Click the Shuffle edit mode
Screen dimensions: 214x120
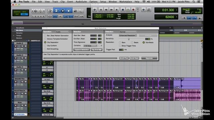click(17, 12)
